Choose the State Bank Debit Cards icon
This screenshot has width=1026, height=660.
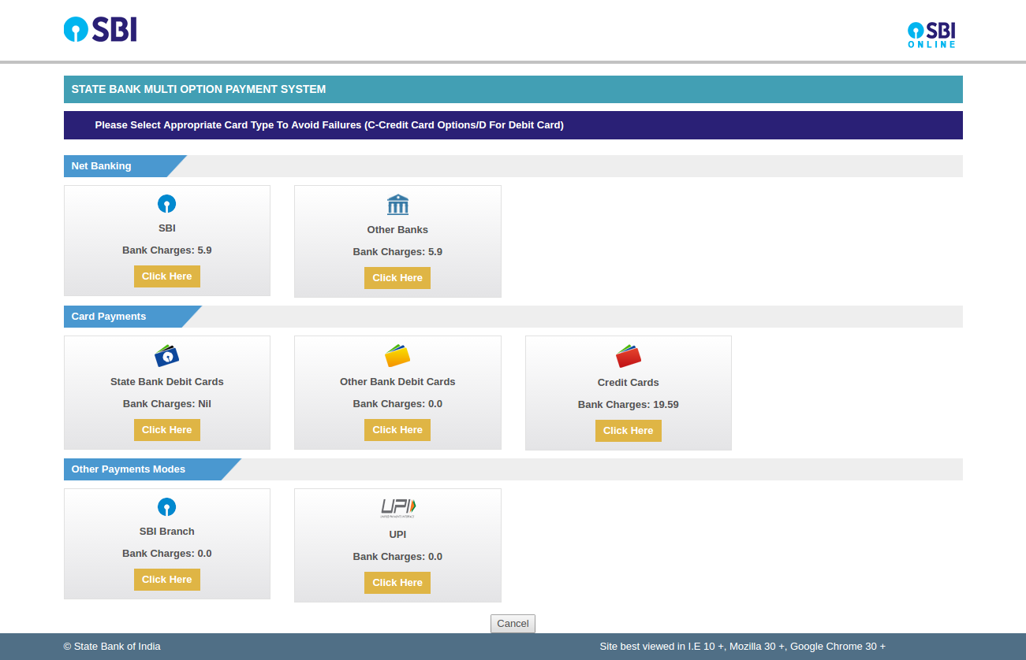(166, 355)
